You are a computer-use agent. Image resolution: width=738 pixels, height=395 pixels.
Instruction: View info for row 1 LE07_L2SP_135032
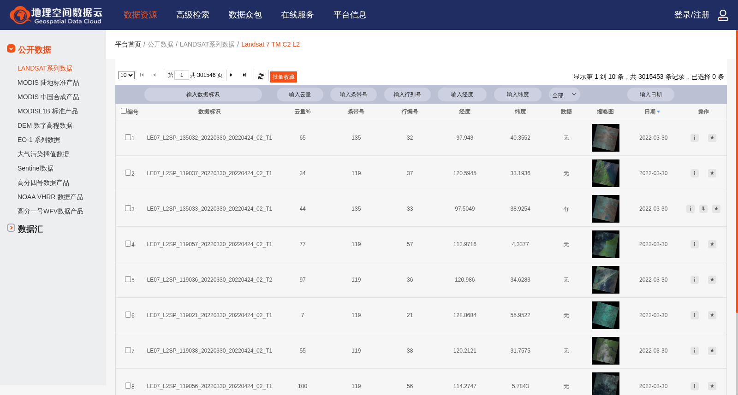pos(694,138)
